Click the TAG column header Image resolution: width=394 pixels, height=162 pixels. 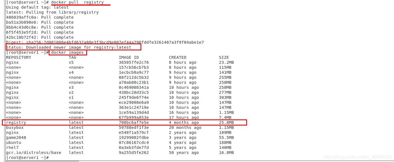click(72, 57)
